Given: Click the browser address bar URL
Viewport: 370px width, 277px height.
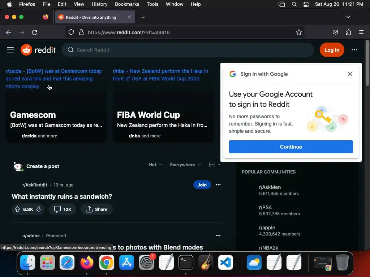Looking at the screenshot, I should point(129,32).
